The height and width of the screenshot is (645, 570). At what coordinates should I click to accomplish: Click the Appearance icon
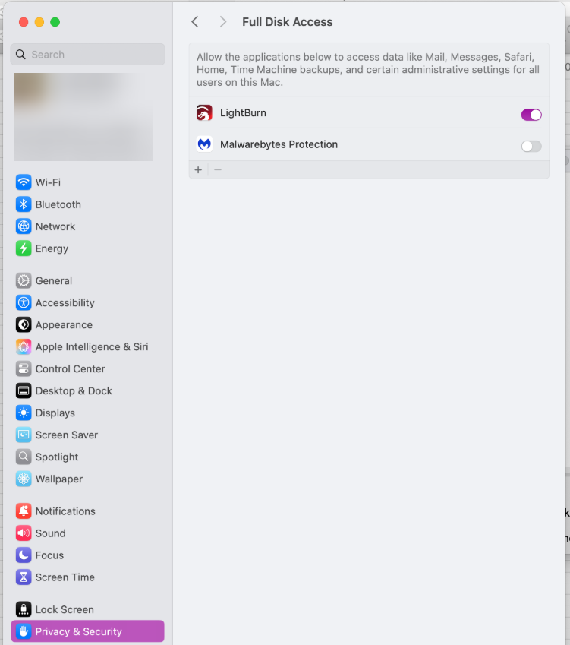[x=24, y=324]
